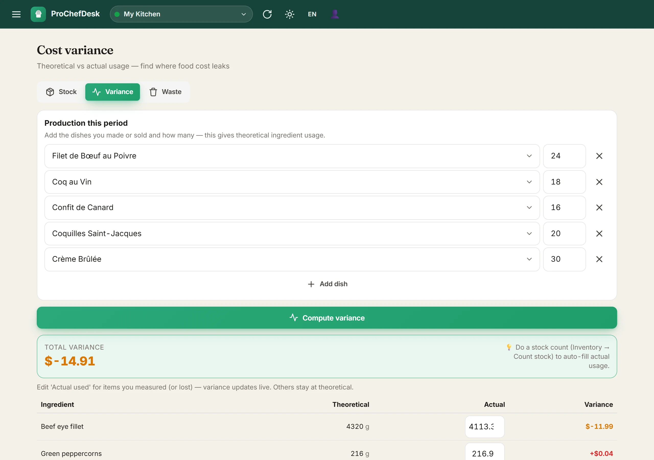Remove the Confit de Canard row
654x460 pixels.
coord(599,208)
